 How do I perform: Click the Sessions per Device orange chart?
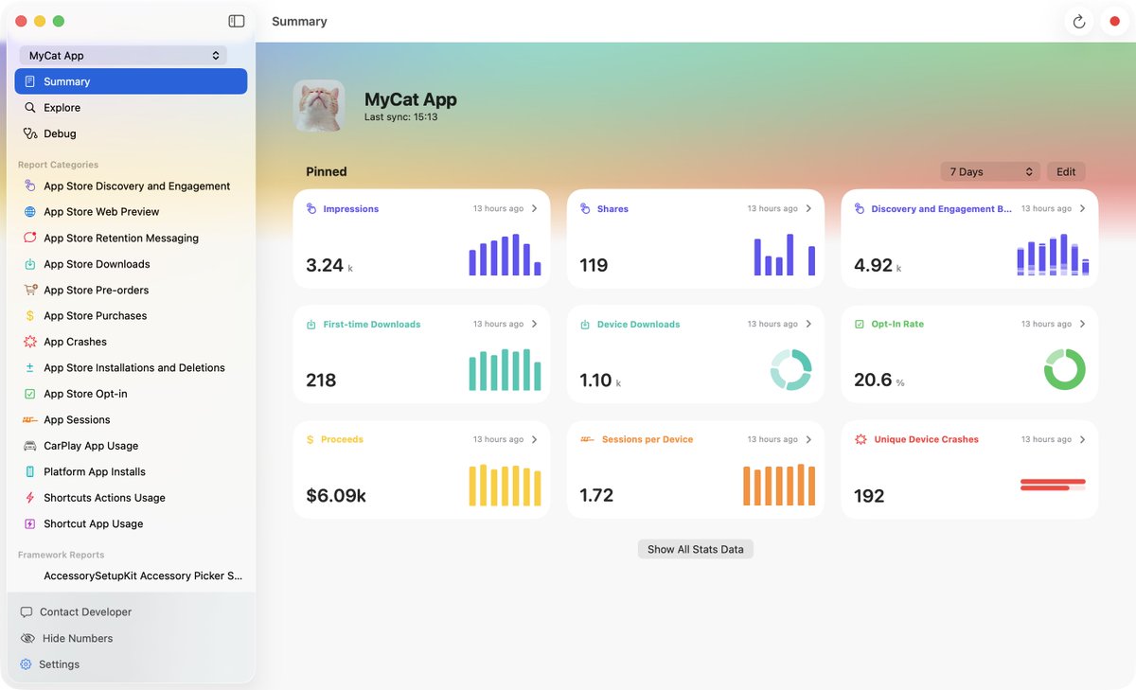click(x=779, y=485)
